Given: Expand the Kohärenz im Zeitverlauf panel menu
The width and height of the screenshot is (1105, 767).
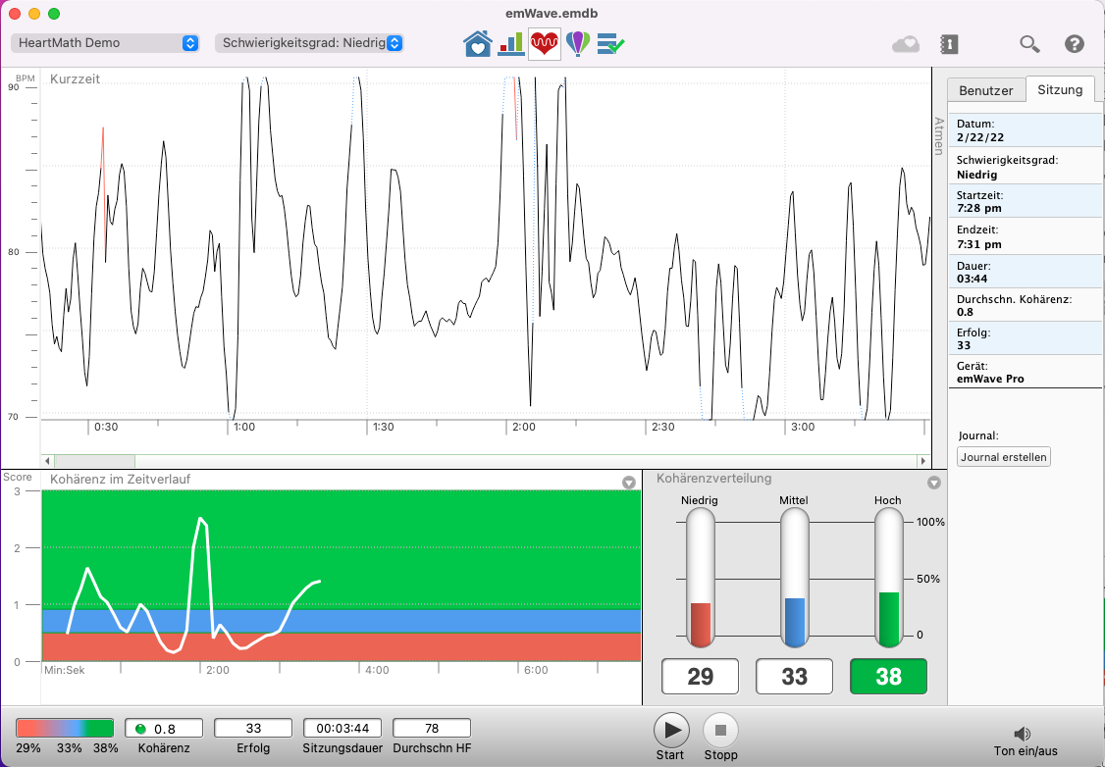Looking at the screenshot, I should (629, 483).
